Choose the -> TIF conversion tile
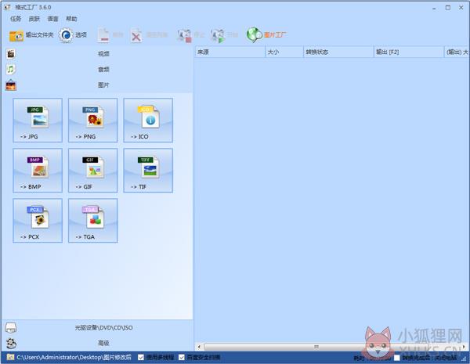Screen dimensions: 470x364 [148, 170]
